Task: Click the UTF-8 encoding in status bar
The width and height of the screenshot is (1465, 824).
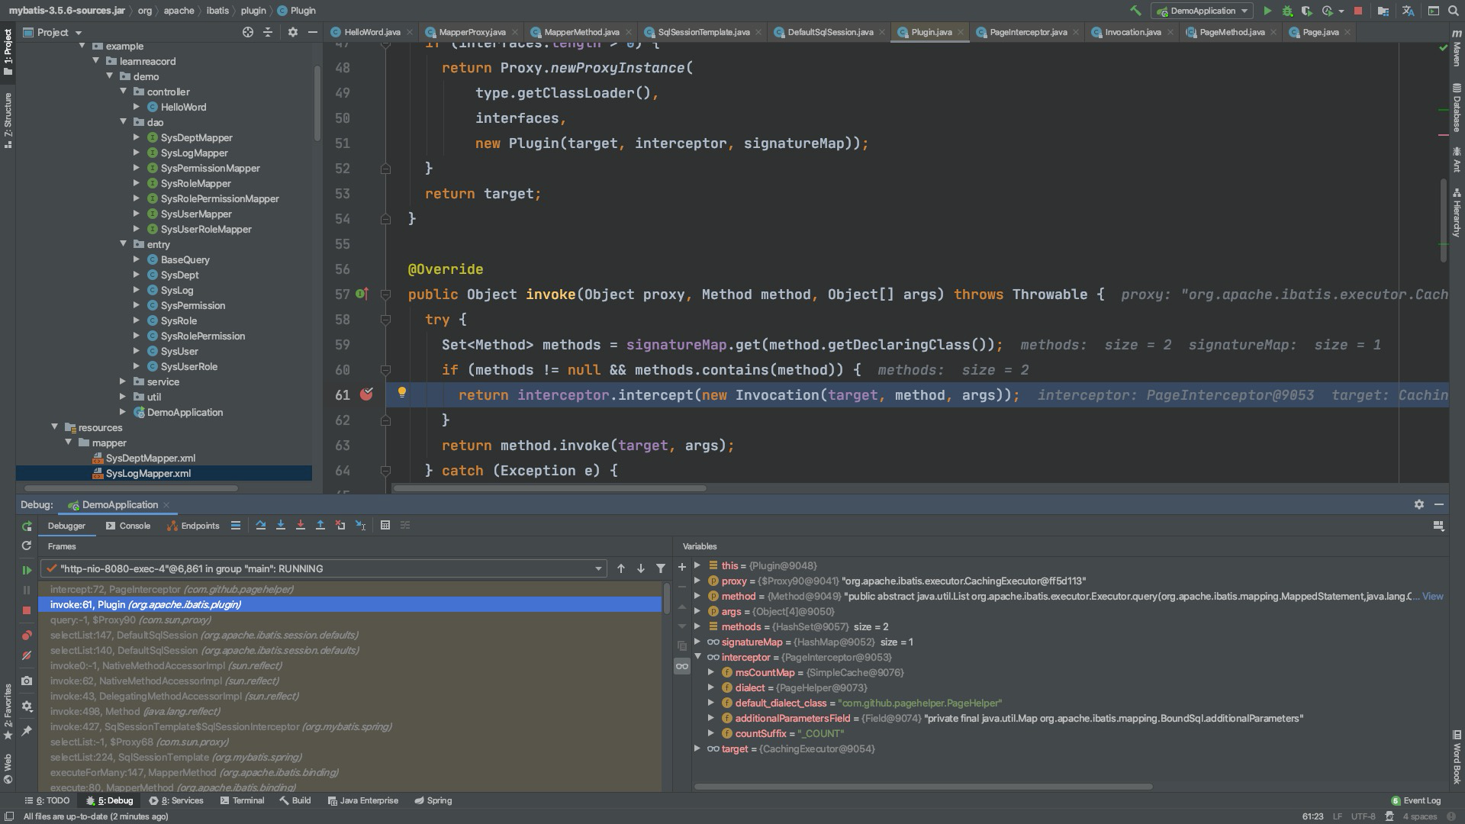Action: [1363, 816]
